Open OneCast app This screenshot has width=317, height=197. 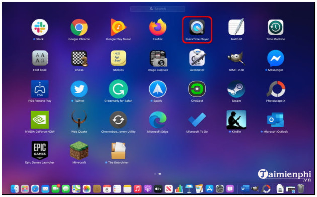[197, 89]
